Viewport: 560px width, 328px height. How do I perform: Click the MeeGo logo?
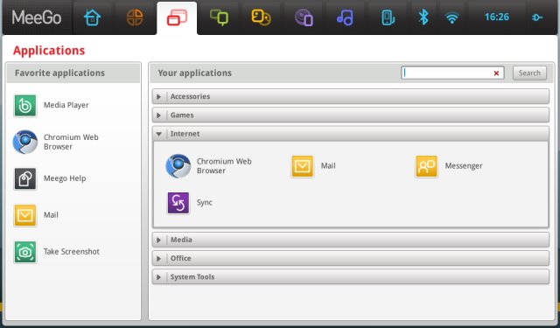tap(37, 17)
